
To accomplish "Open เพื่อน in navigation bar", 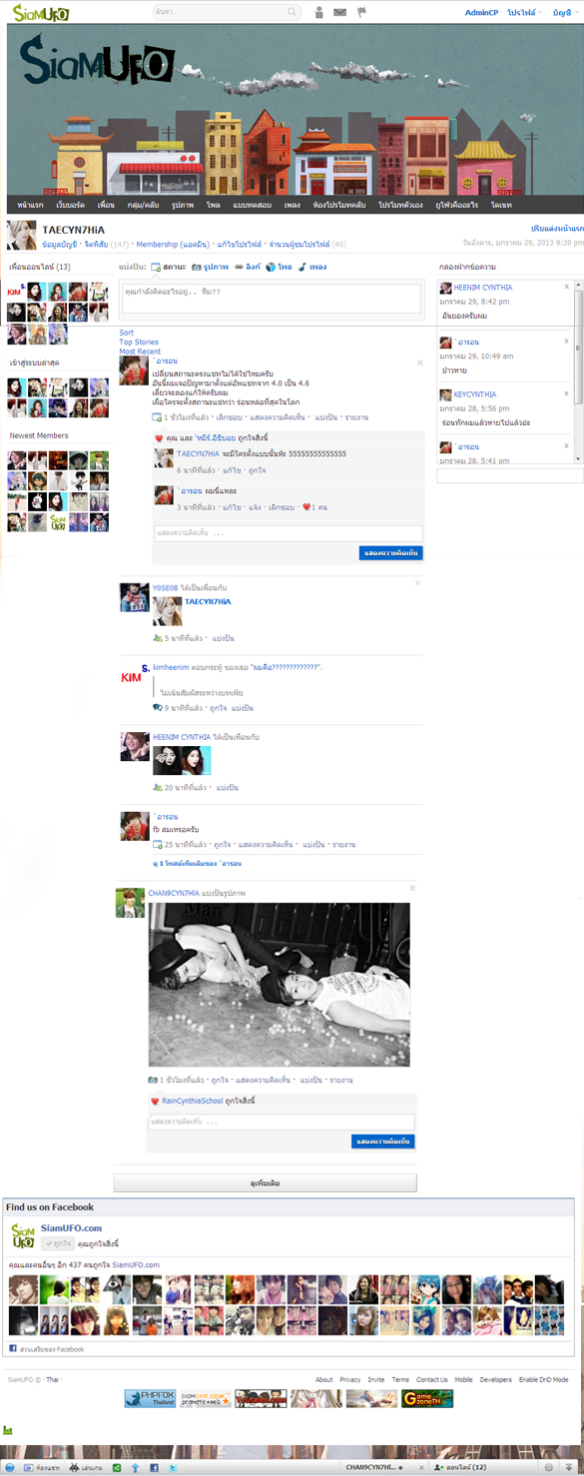I will [106, 204].
